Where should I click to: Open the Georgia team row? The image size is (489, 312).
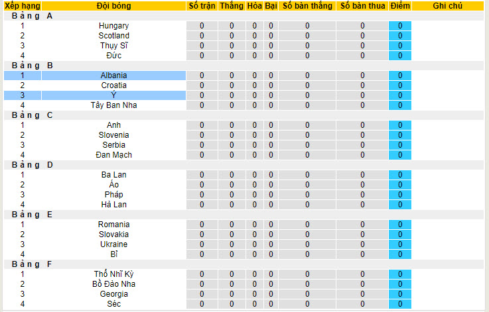tap(113, 294)
